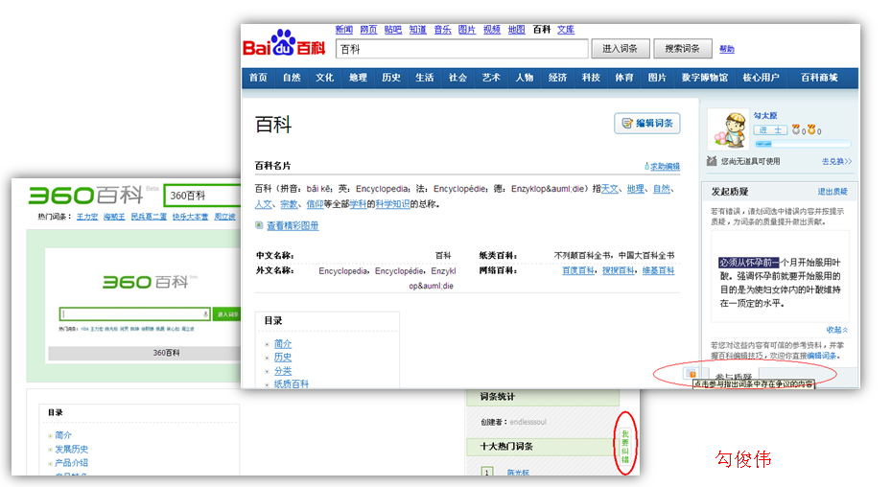Click the 求助编辑 link
Image resolution: width=891 pixels, height=487 pixels.
pyautogui.click(x=663, y=167)
